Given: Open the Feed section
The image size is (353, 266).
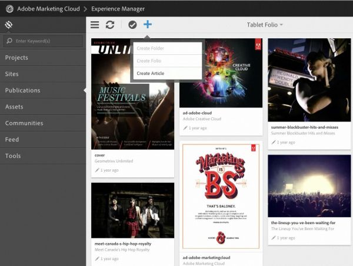Looking at the screenshot, I should point(43,139).
